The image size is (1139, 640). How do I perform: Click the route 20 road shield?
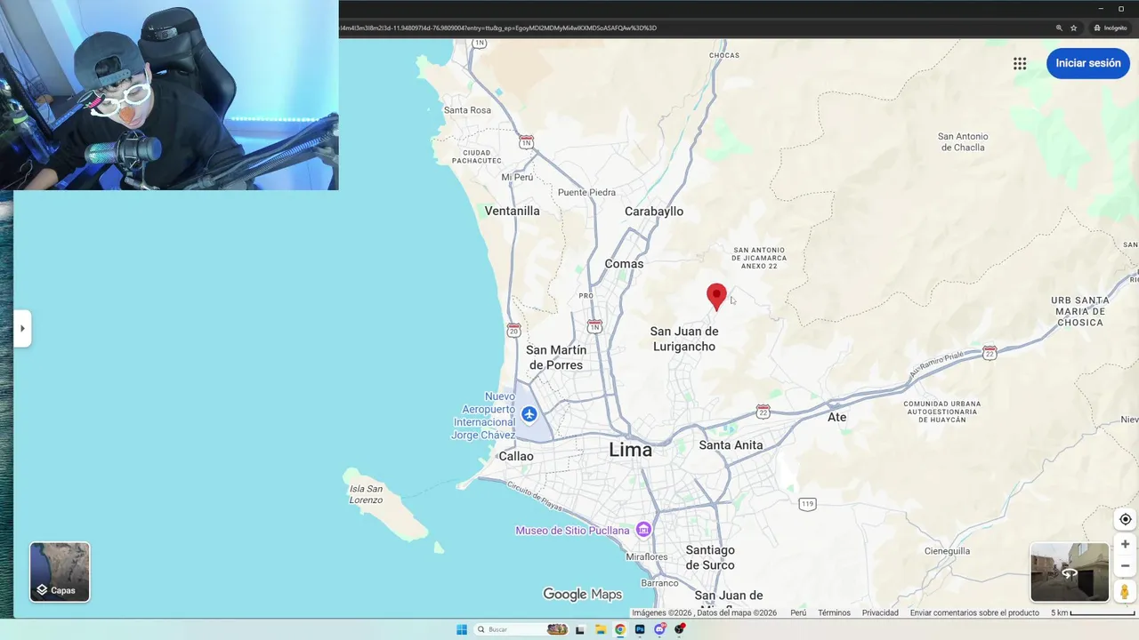513,331
